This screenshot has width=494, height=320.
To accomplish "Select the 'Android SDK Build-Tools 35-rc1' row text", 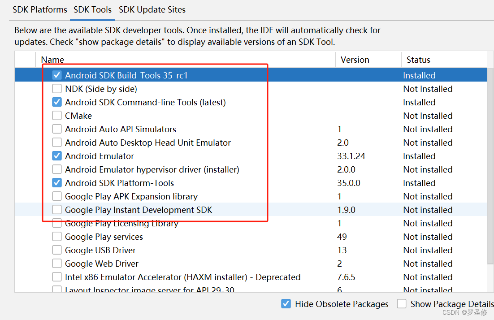I will (x=126, y=75).
